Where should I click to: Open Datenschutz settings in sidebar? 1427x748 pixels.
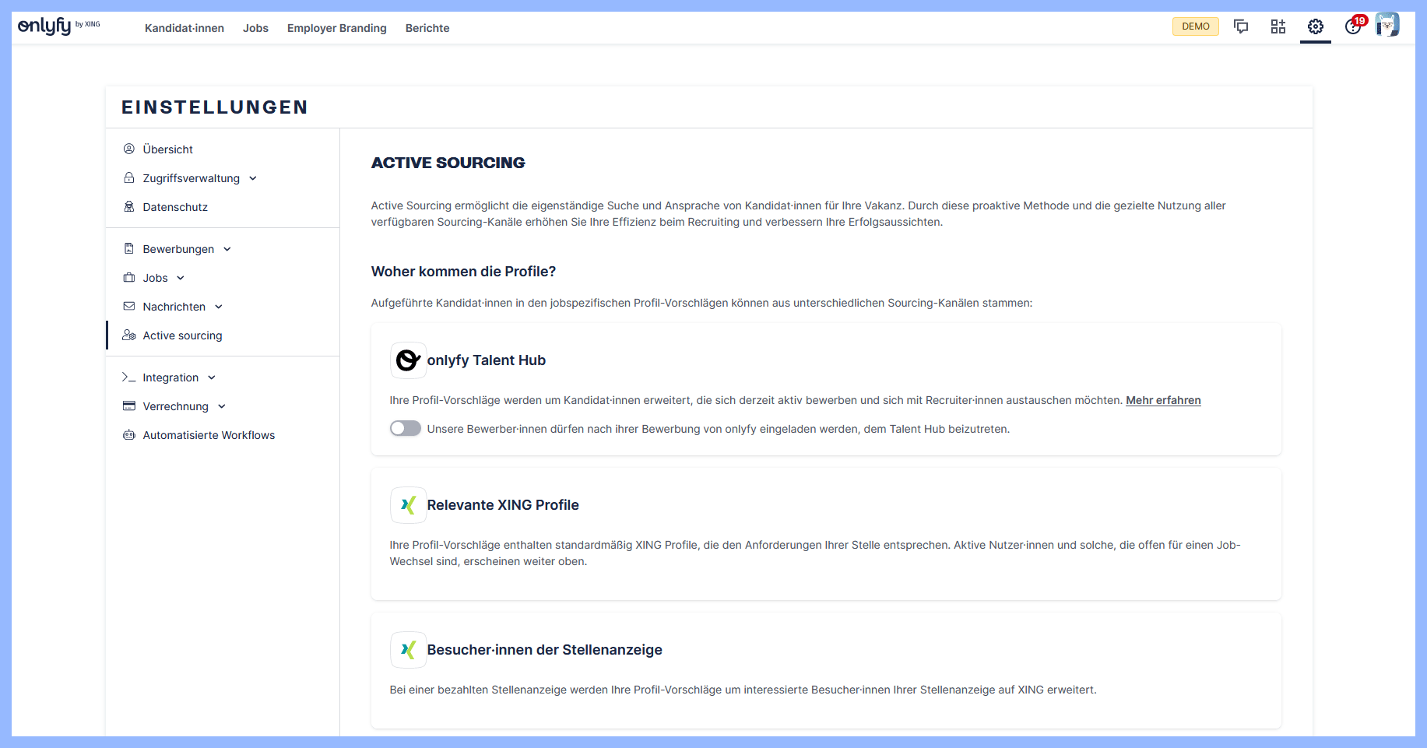pos(175,207)
